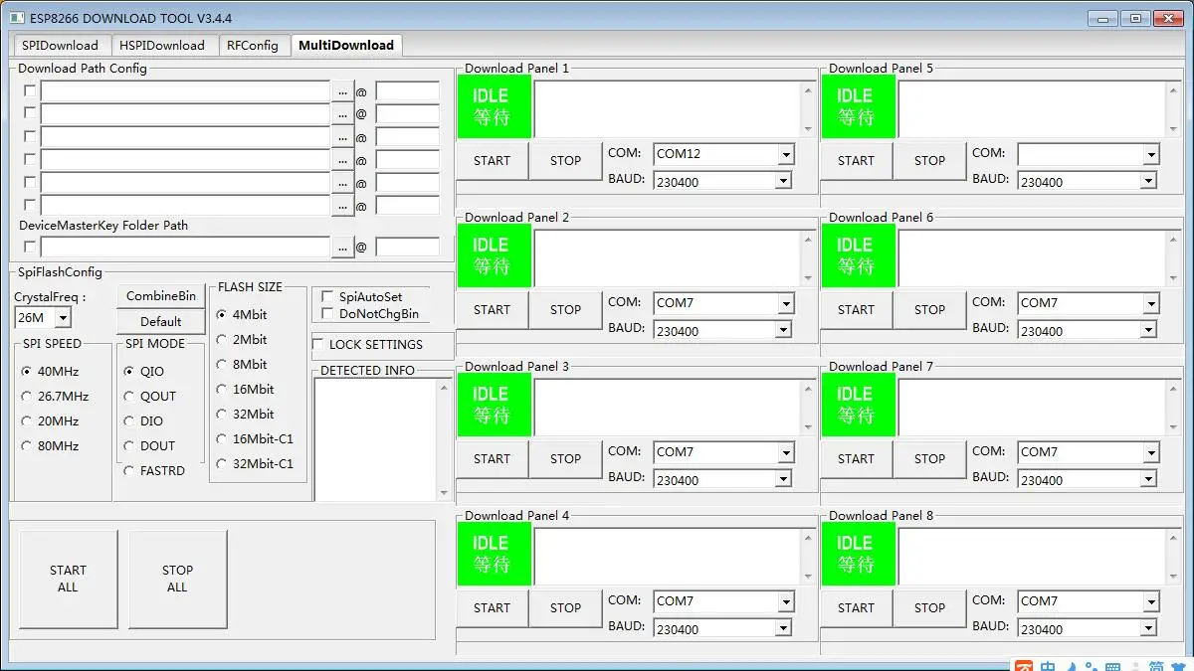Image resolution: width=1194 pixels, height=671 pixels.
Task: Start download on Download Panel 1
Action: point(492,160)
